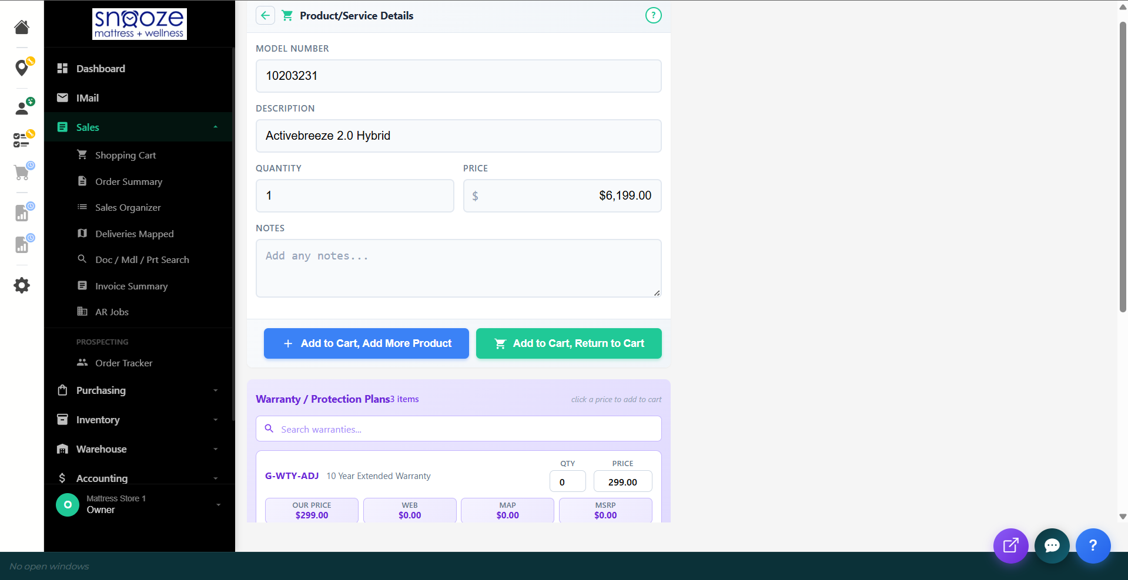Click the scrollbar up arrow

pyautogui.click(x=1123, y=7)
